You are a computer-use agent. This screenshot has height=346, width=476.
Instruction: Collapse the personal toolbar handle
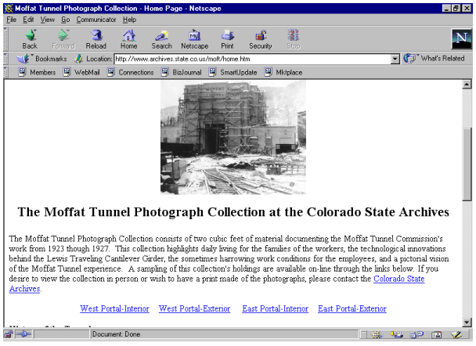(5, 72)
